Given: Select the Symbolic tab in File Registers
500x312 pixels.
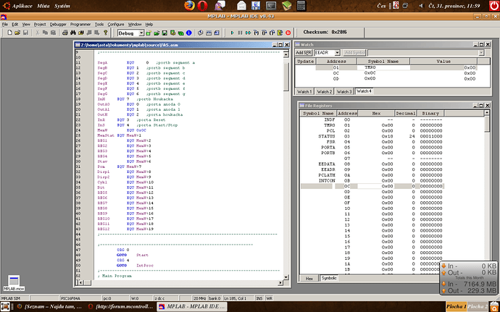Looking at the screenshot, I should [x=329, y=278].
